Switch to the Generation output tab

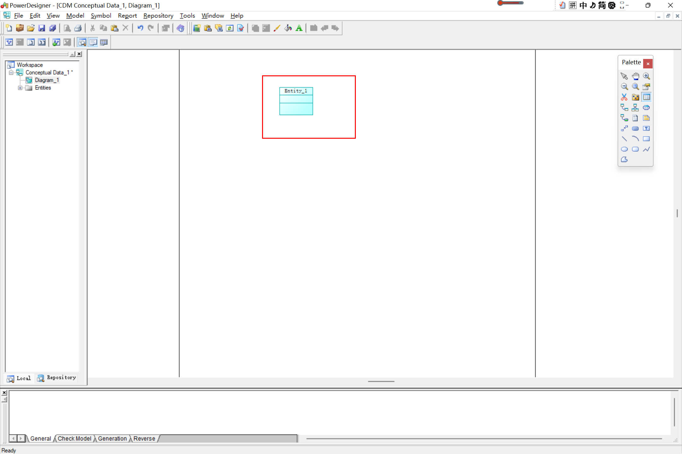tap(112, 439)
